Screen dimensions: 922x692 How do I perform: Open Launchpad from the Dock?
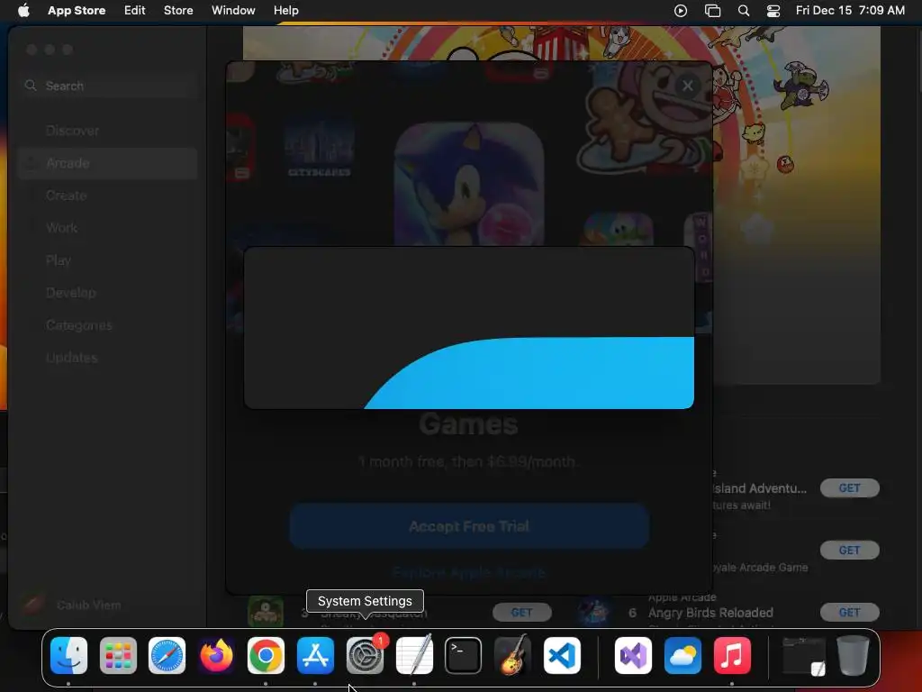tap(118, 655)
